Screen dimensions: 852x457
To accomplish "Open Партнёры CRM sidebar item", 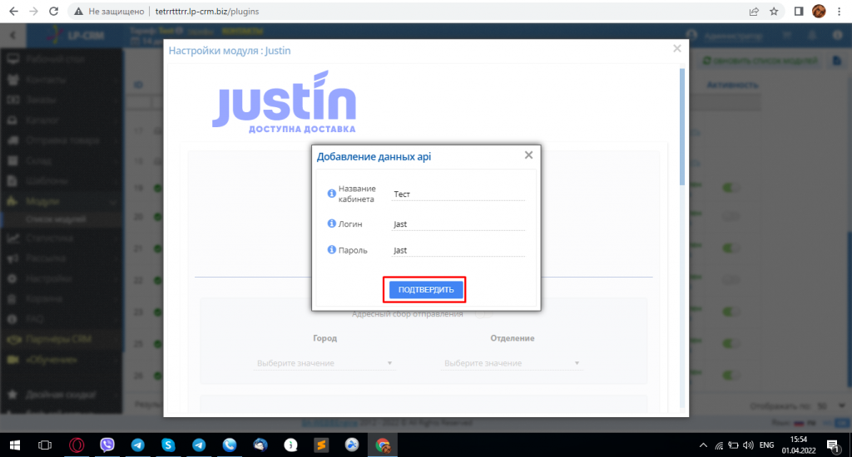I will [x=61, y=339].
